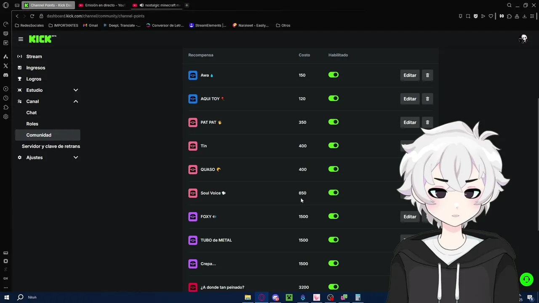Image resolution: width=539 pixels, height=303 pixels.
Task: Open browser extensions puzzle icon
Action: pos(510,16)
